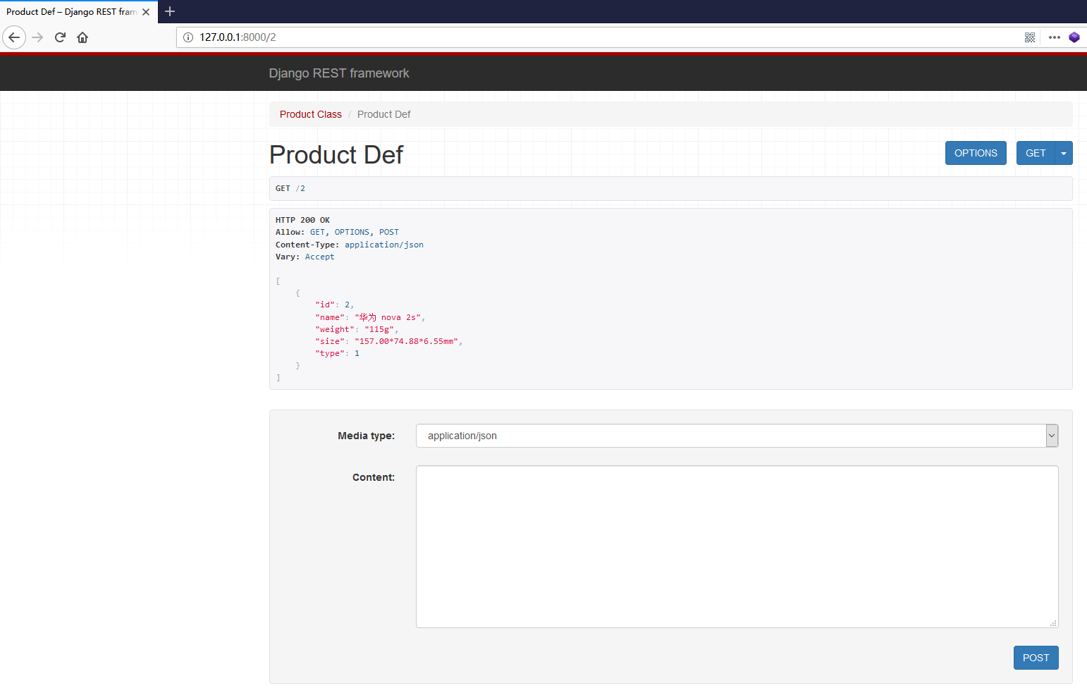This screenshot has height=700, width=1087.
Task: Click the 'application/json' Content-Type value
Action: coord(384,245)
